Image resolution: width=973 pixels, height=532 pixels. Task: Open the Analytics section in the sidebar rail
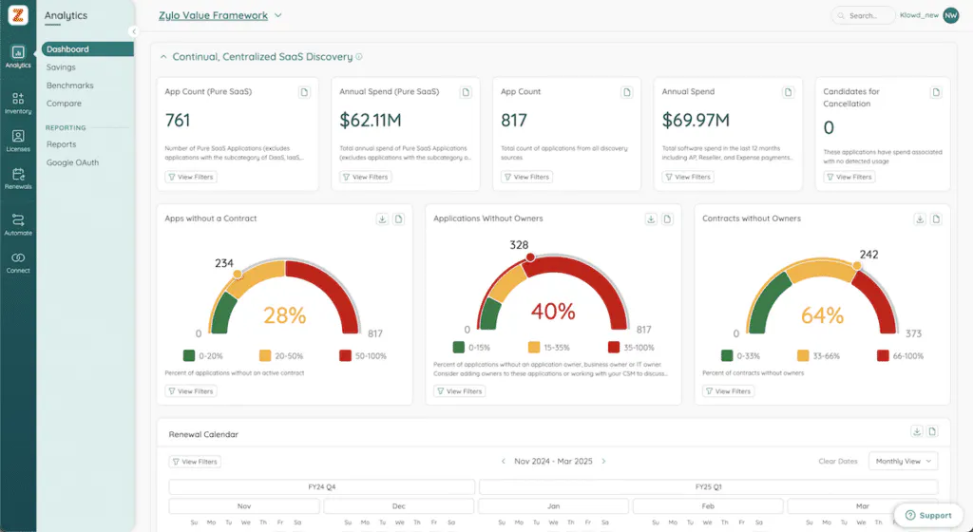(18, 56)
